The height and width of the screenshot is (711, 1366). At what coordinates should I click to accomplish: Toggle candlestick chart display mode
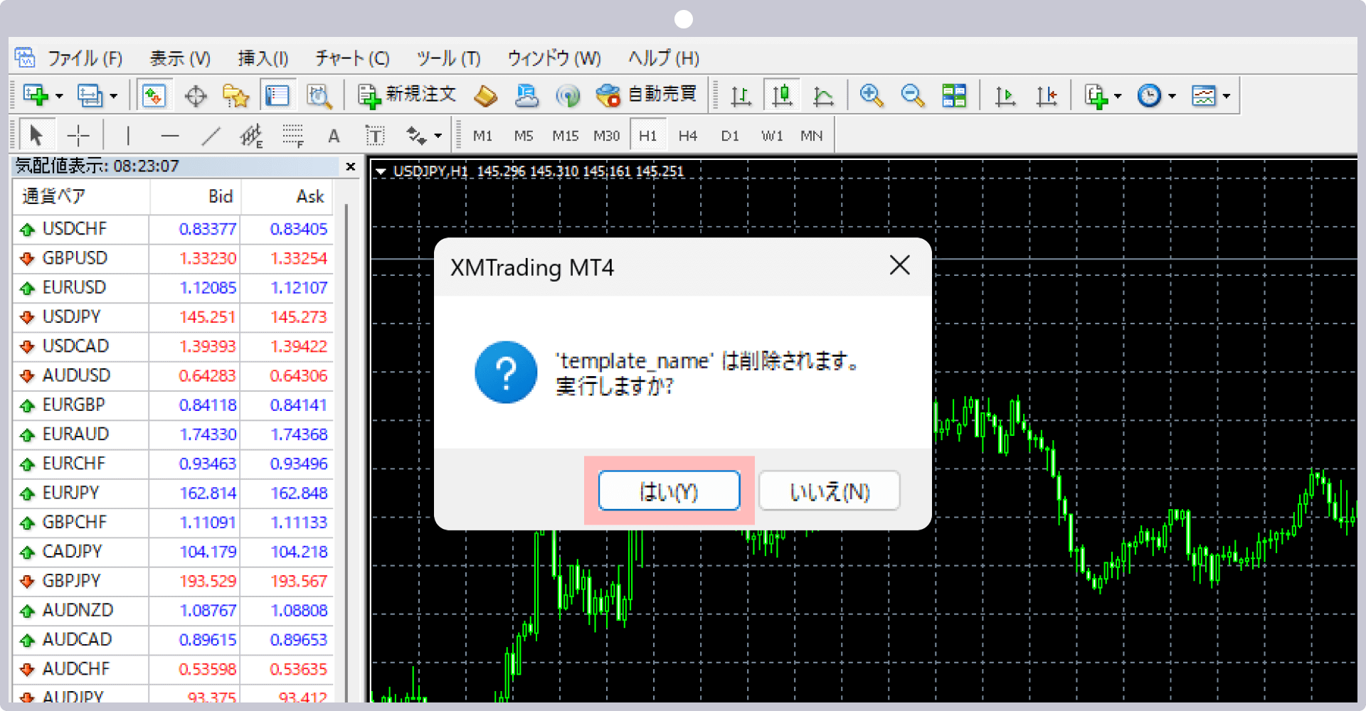[x=782, y=95]
